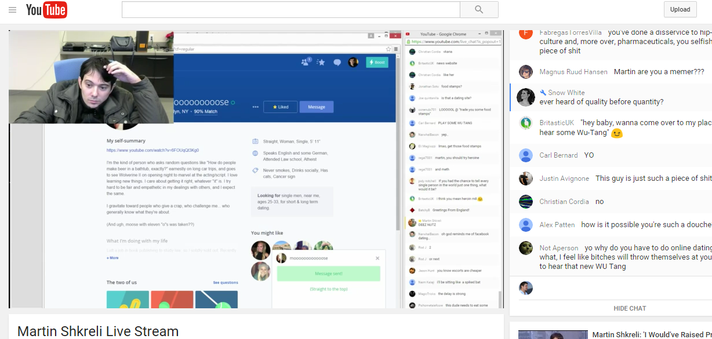Close the "Message sent!" popup in stream

(x=377, y=258)
